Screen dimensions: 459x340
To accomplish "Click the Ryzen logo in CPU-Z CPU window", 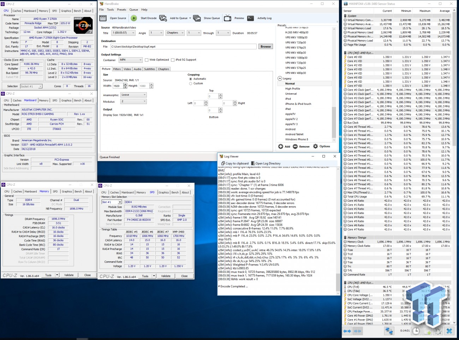I will (83, 25).
